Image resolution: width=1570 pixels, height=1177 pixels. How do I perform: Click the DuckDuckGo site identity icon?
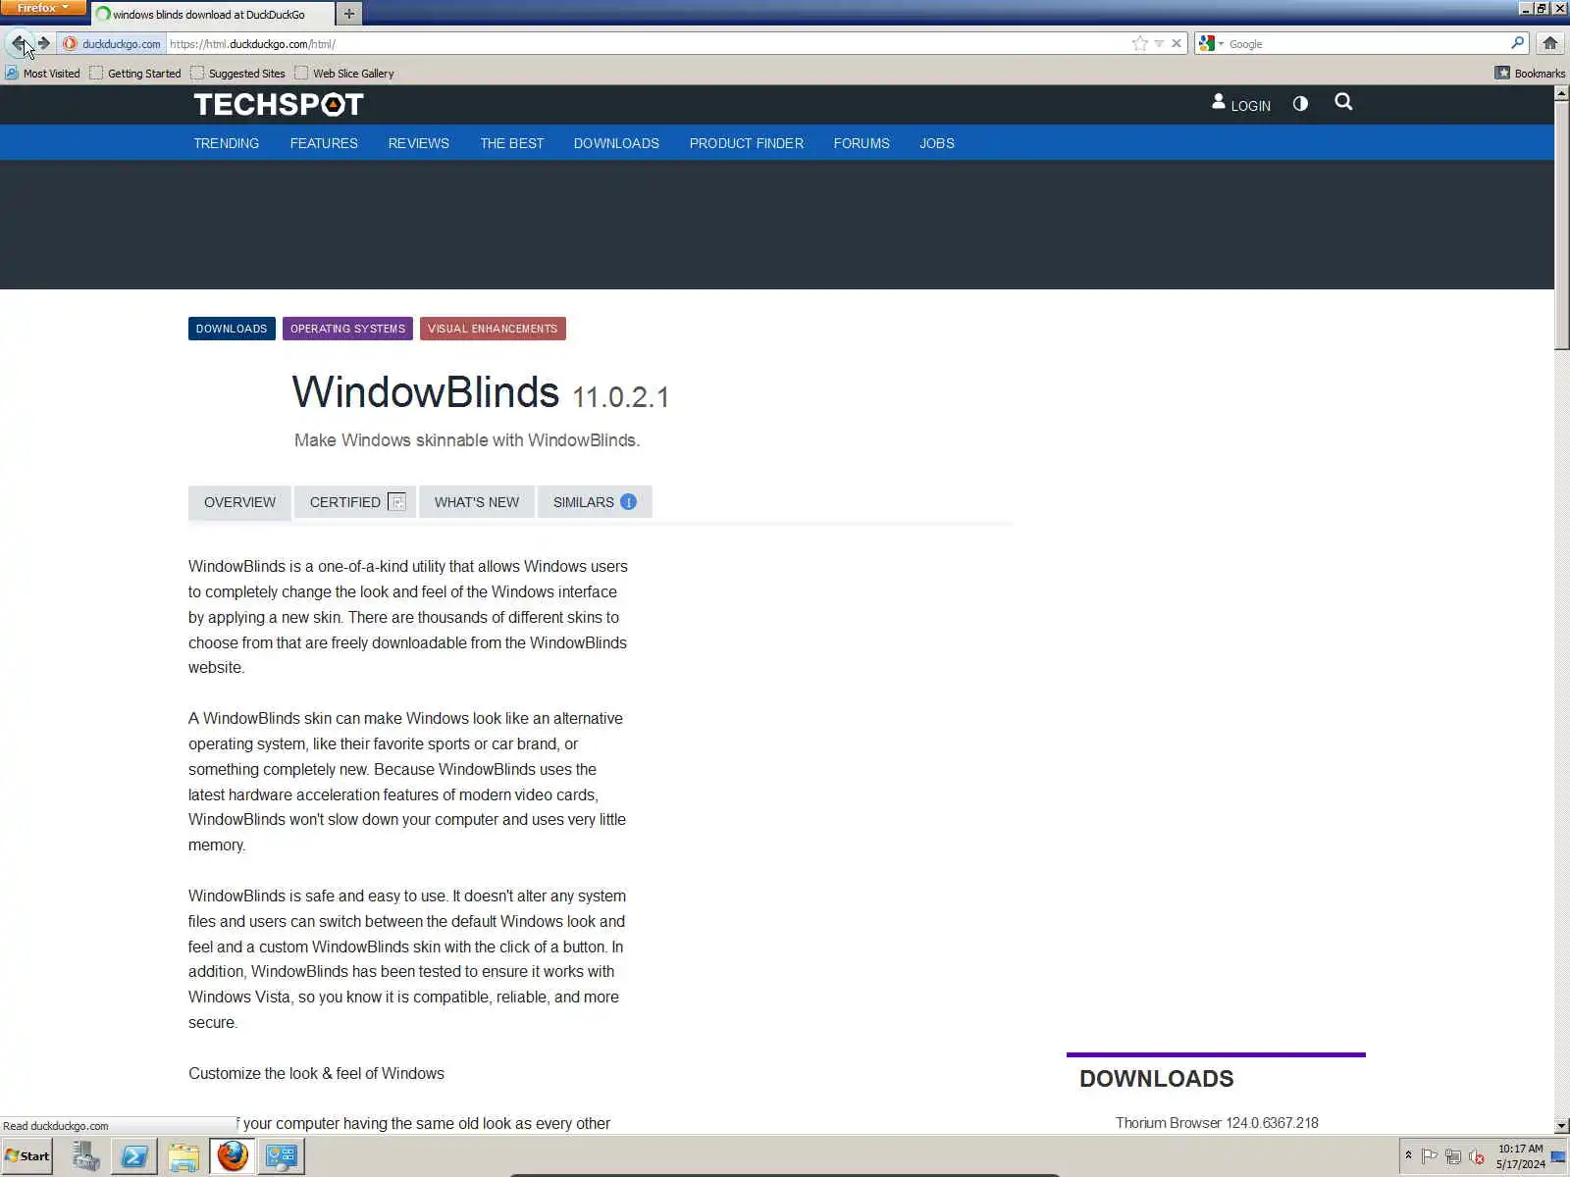click(70, 43)
